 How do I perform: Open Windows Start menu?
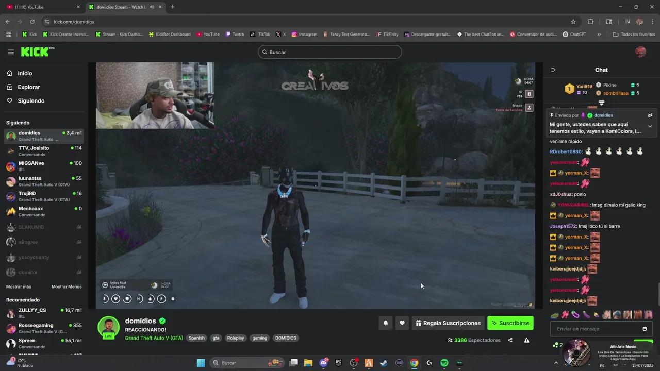pyautogui.click(x=201, y=363)
